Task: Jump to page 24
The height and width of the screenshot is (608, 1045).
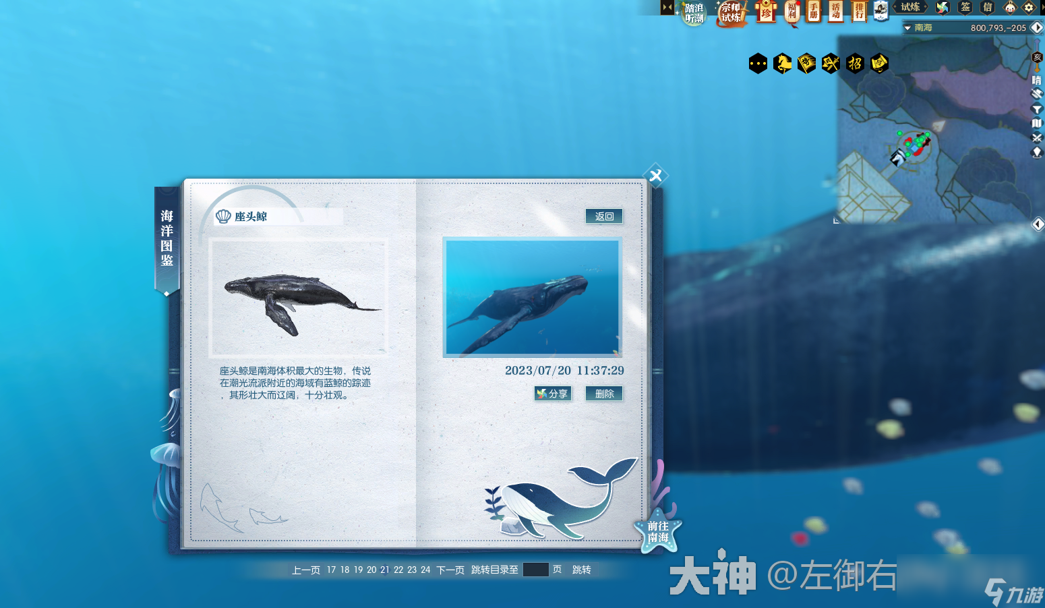Action: tap(425, 570)
